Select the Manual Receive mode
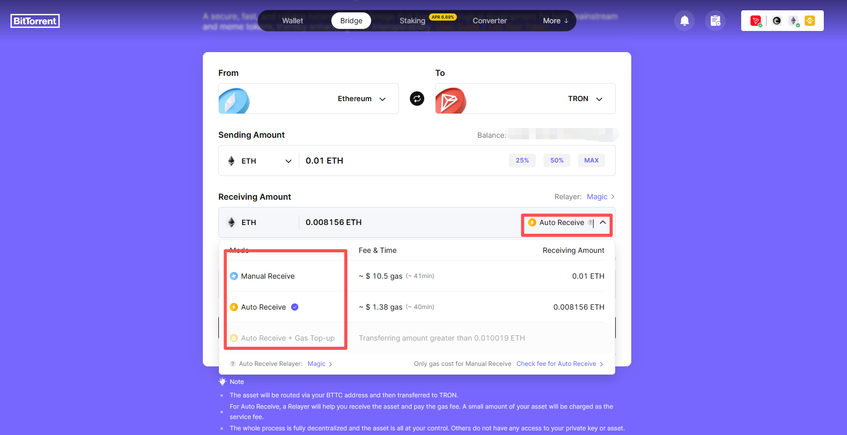847x435 pixels. tap(267, 276)
